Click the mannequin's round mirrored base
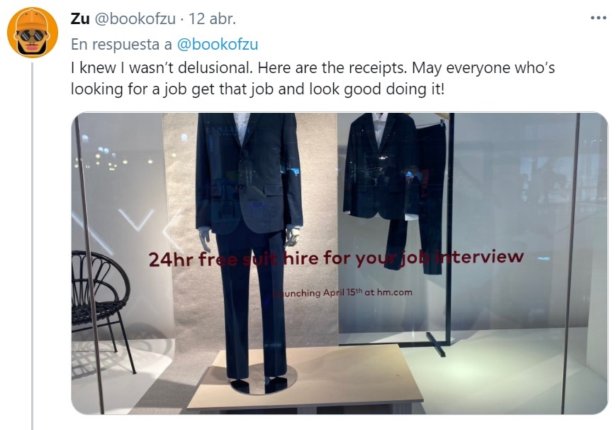Image resolution: width=616 pixels, height=430 pixels. pos(264,379)
